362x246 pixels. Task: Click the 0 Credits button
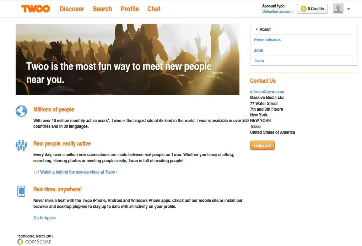tap(312, 9)
